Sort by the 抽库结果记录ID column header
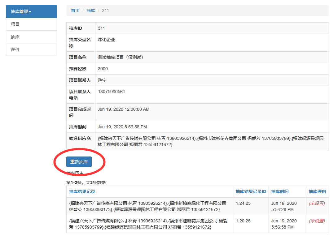The image size is (333, 236). pos(251,191)
